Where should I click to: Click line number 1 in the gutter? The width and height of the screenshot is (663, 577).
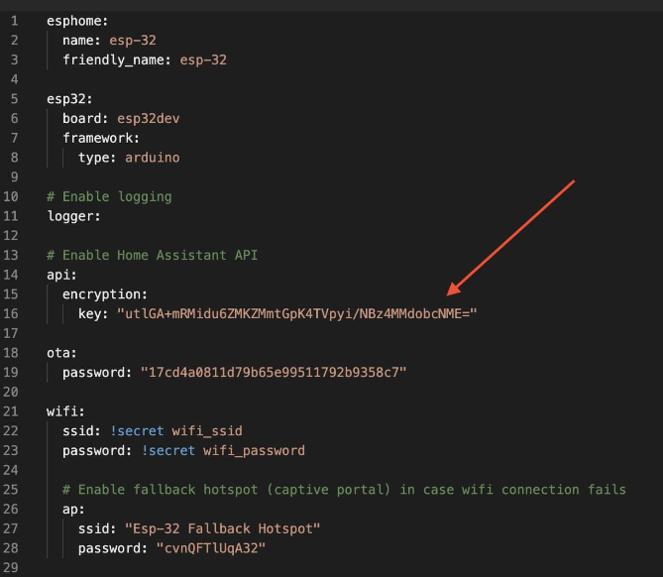point(15,21)
